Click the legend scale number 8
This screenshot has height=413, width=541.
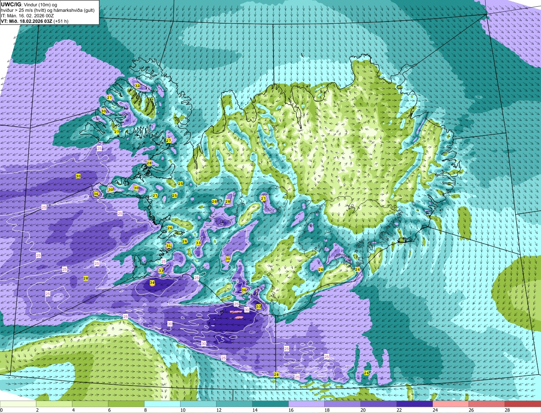coord(145,410)
